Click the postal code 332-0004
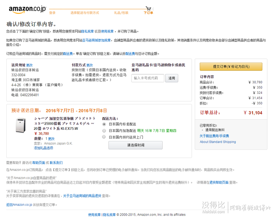The height and width of the screenshot is (221, 275). click(18, 75)
